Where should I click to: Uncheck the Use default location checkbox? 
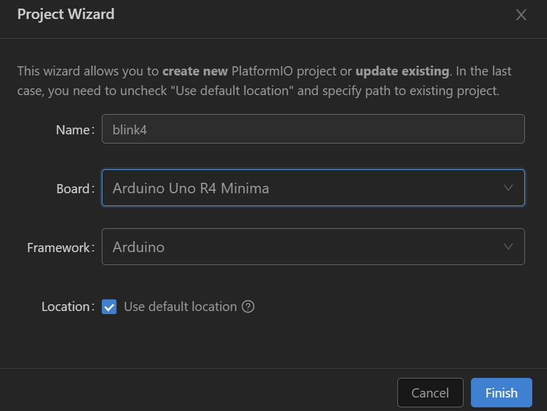click(x=109, y=307)
